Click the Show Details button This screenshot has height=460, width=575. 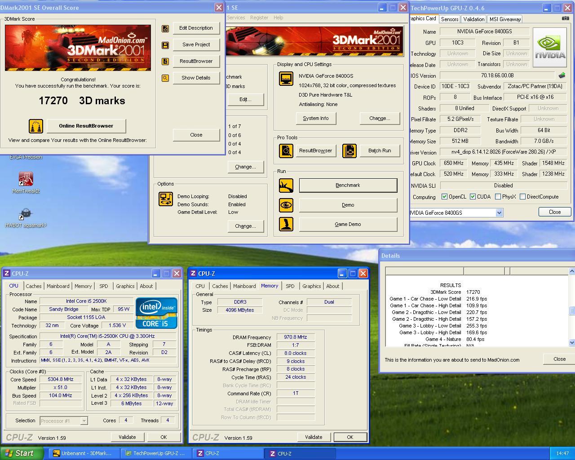tap(196, 78)
